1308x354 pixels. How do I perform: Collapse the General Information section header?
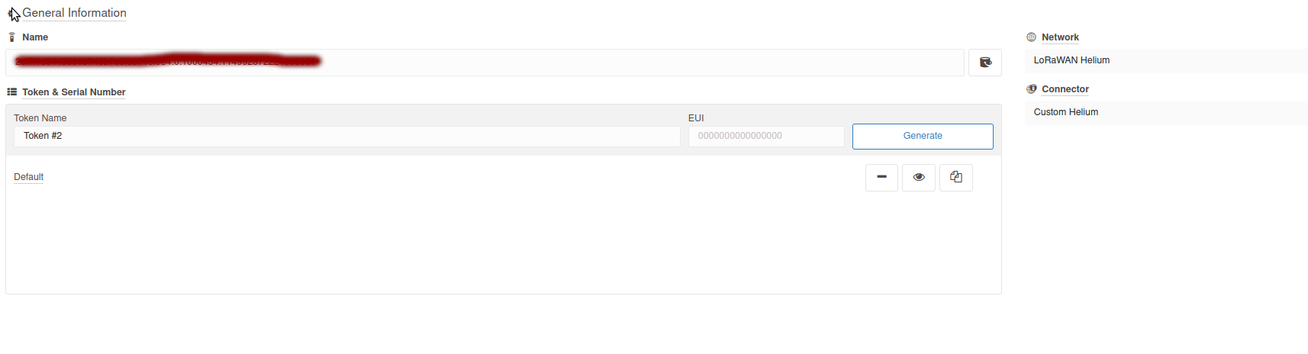tap(74, 13)
